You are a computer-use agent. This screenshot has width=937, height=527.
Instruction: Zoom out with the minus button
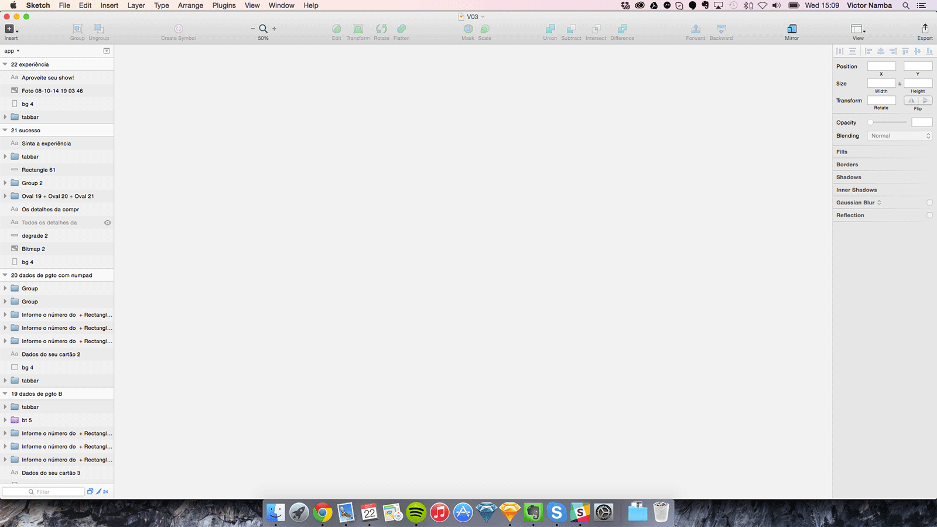click(x=253, y=29)
